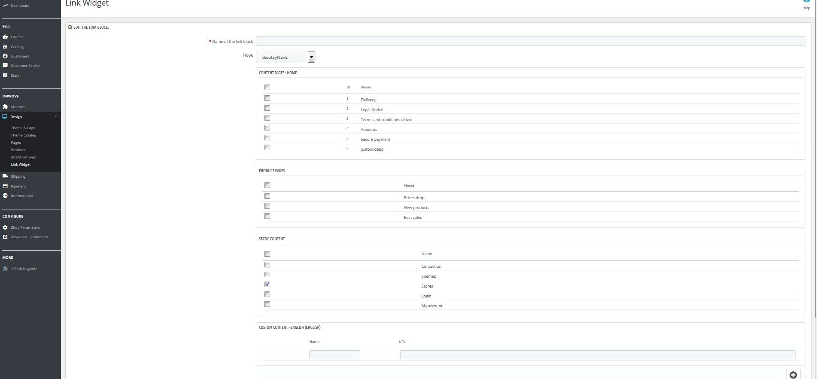Click the Advanced Parameters icon
The height and width of the screenshot is (379, 817).
(x=5, y=237)
